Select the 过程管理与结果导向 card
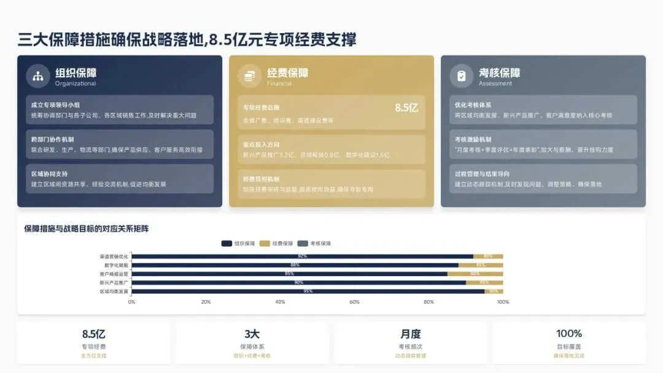 543,179
